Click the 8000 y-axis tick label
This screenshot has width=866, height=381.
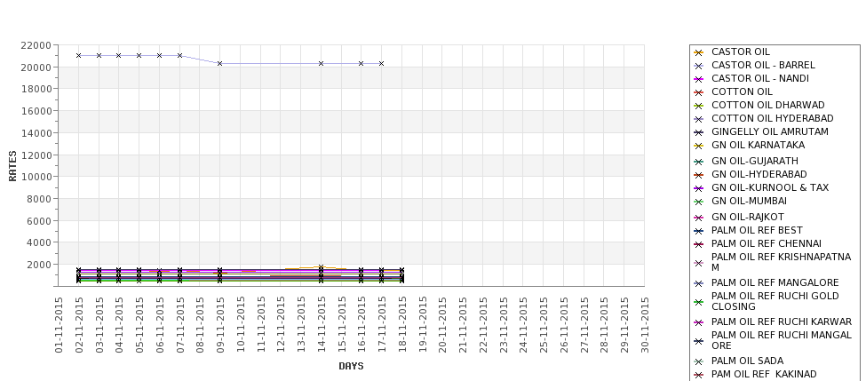tap(39, 199)
